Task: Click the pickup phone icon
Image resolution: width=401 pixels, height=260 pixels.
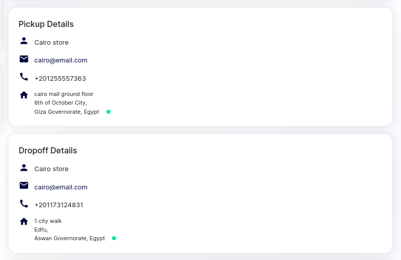Action: pos(24,77)
